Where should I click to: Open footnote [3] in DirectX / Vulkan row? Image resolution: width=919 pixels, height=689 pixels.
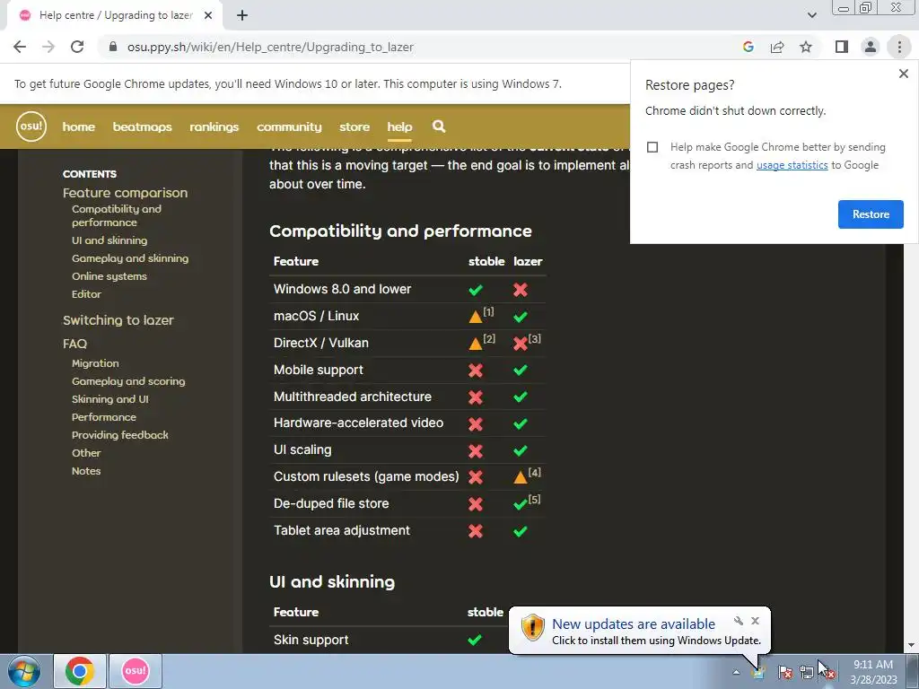click(x=535, y=338)
